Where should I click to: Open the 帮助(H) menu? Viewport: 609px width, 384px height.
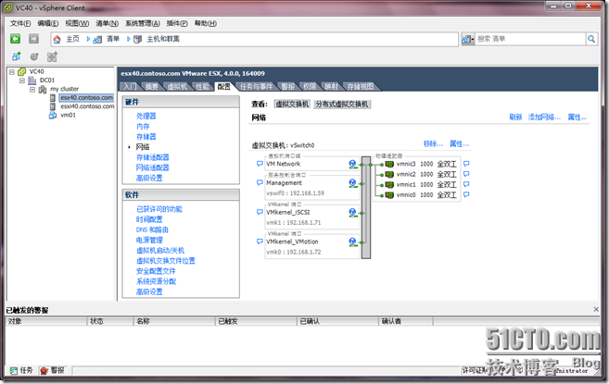[x=206, y=23]
